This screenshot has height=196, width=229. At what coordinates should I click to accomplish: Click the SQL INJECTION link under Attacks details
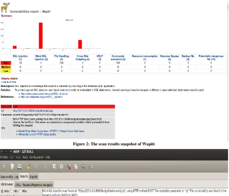tap(8, 82)
